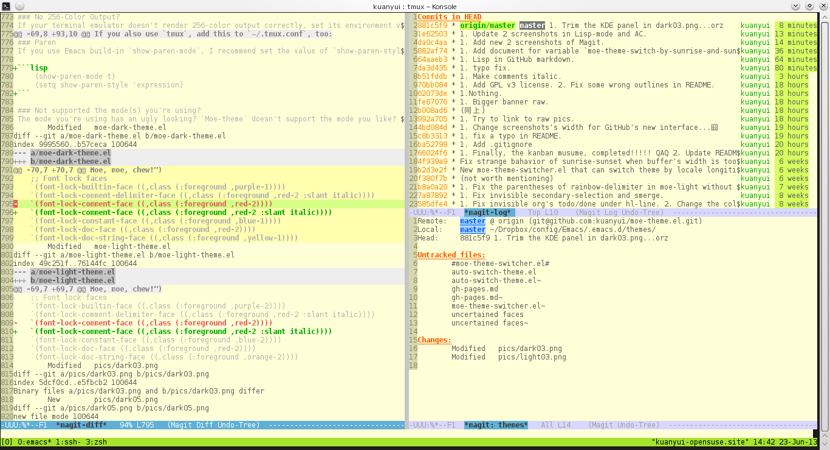Follow the Local master branch link
Screen dimensions: 830x450
tap(473, 230)
